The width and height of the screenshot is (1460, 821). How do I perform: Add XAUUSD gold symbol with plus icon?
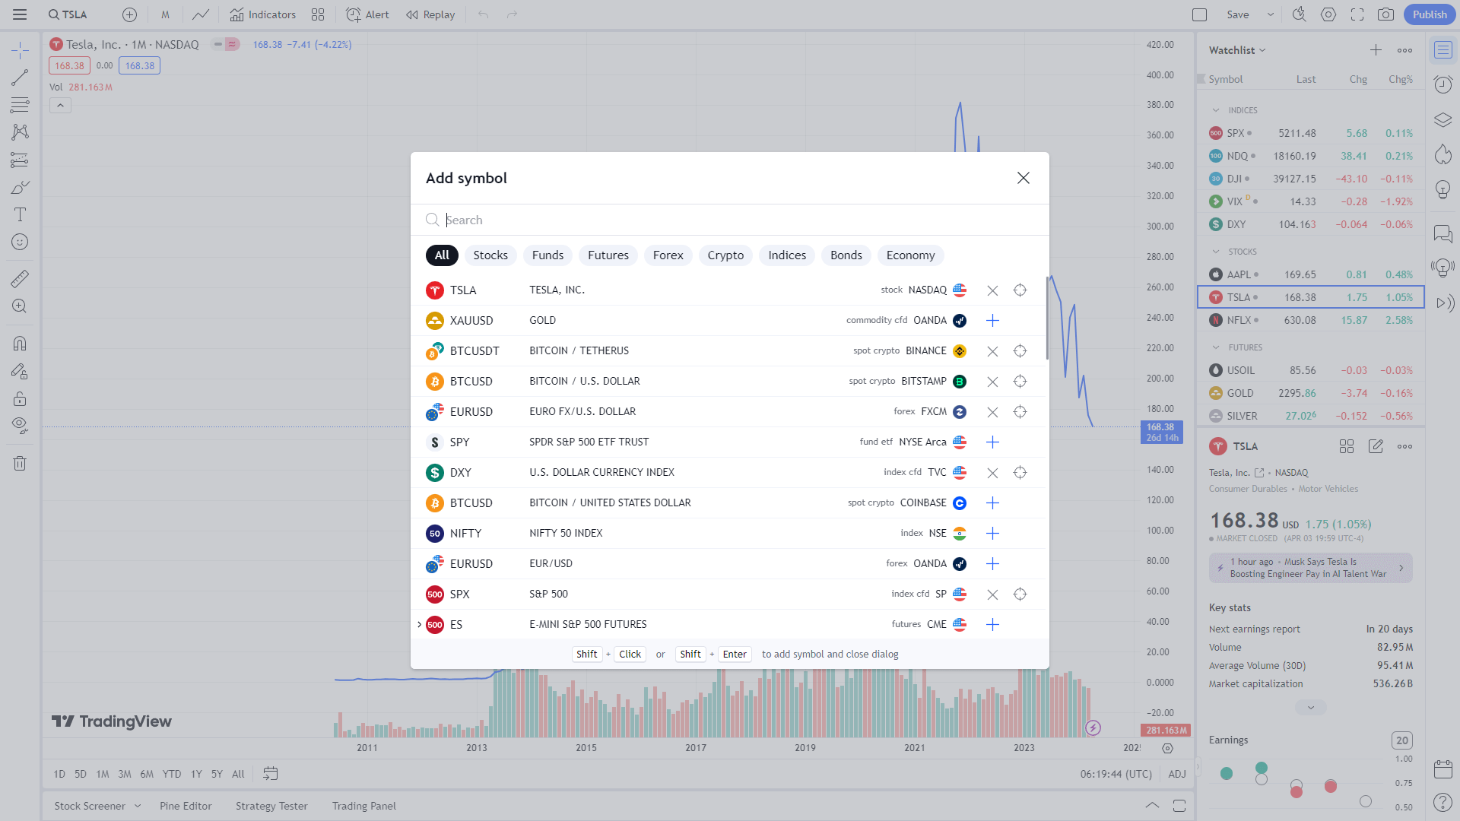point(992,321)
